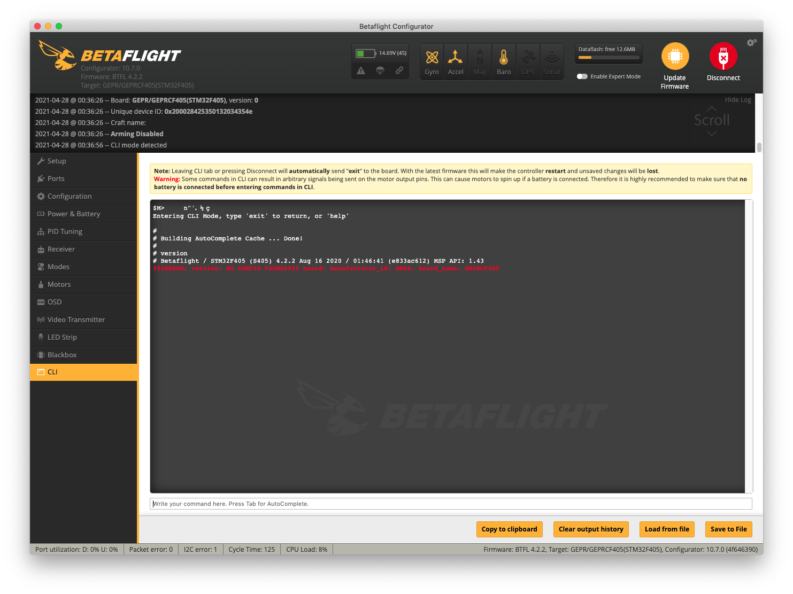Click the 'Arming Disabled' log entry
Screen dimensions: 793x594
[99, 134]
